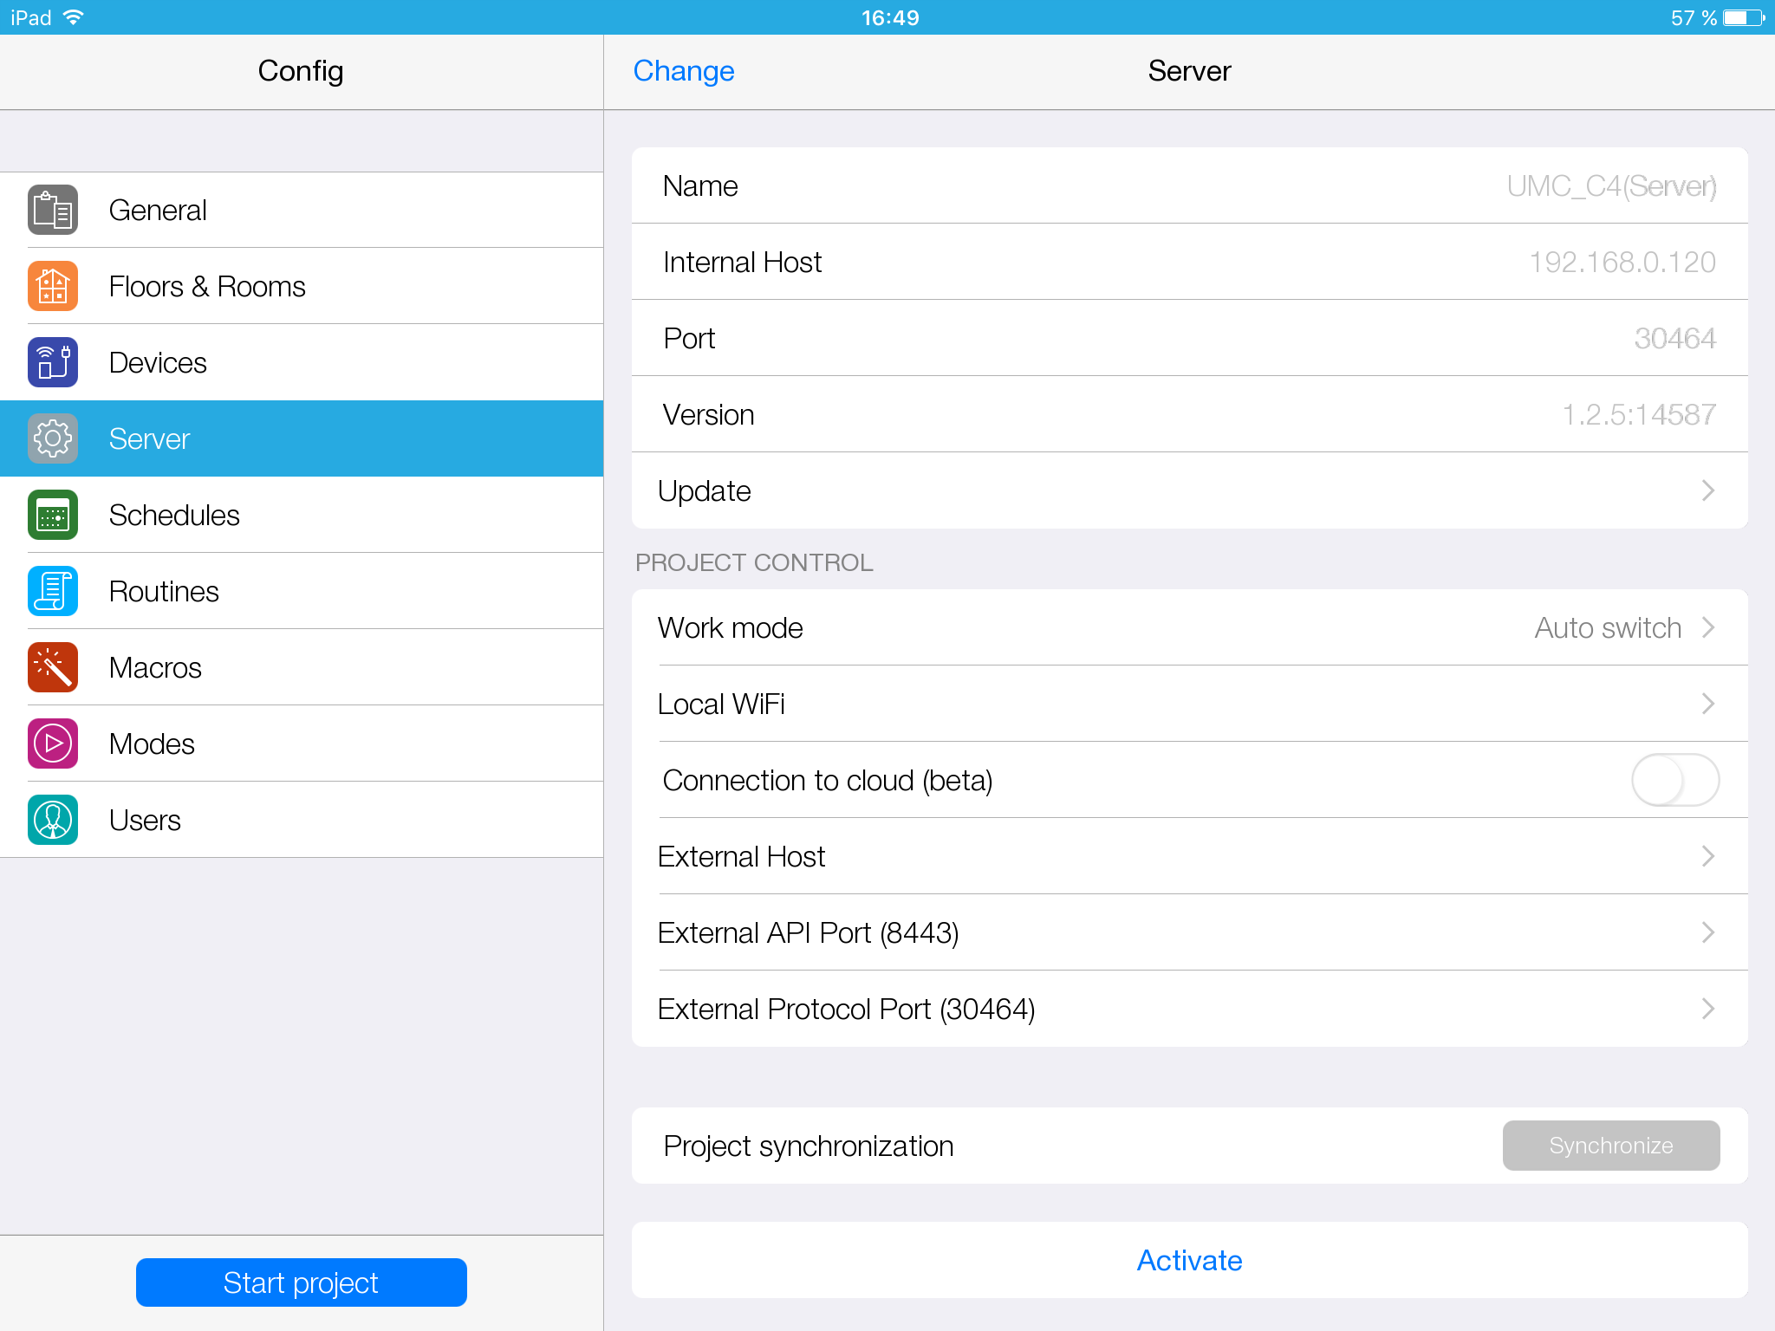Click the Schedules calendar icon
The image size is (1775, 1331).
[x=53, y=515]
